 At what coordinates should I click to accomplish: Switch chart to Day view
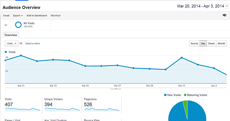tap(203, 44)
